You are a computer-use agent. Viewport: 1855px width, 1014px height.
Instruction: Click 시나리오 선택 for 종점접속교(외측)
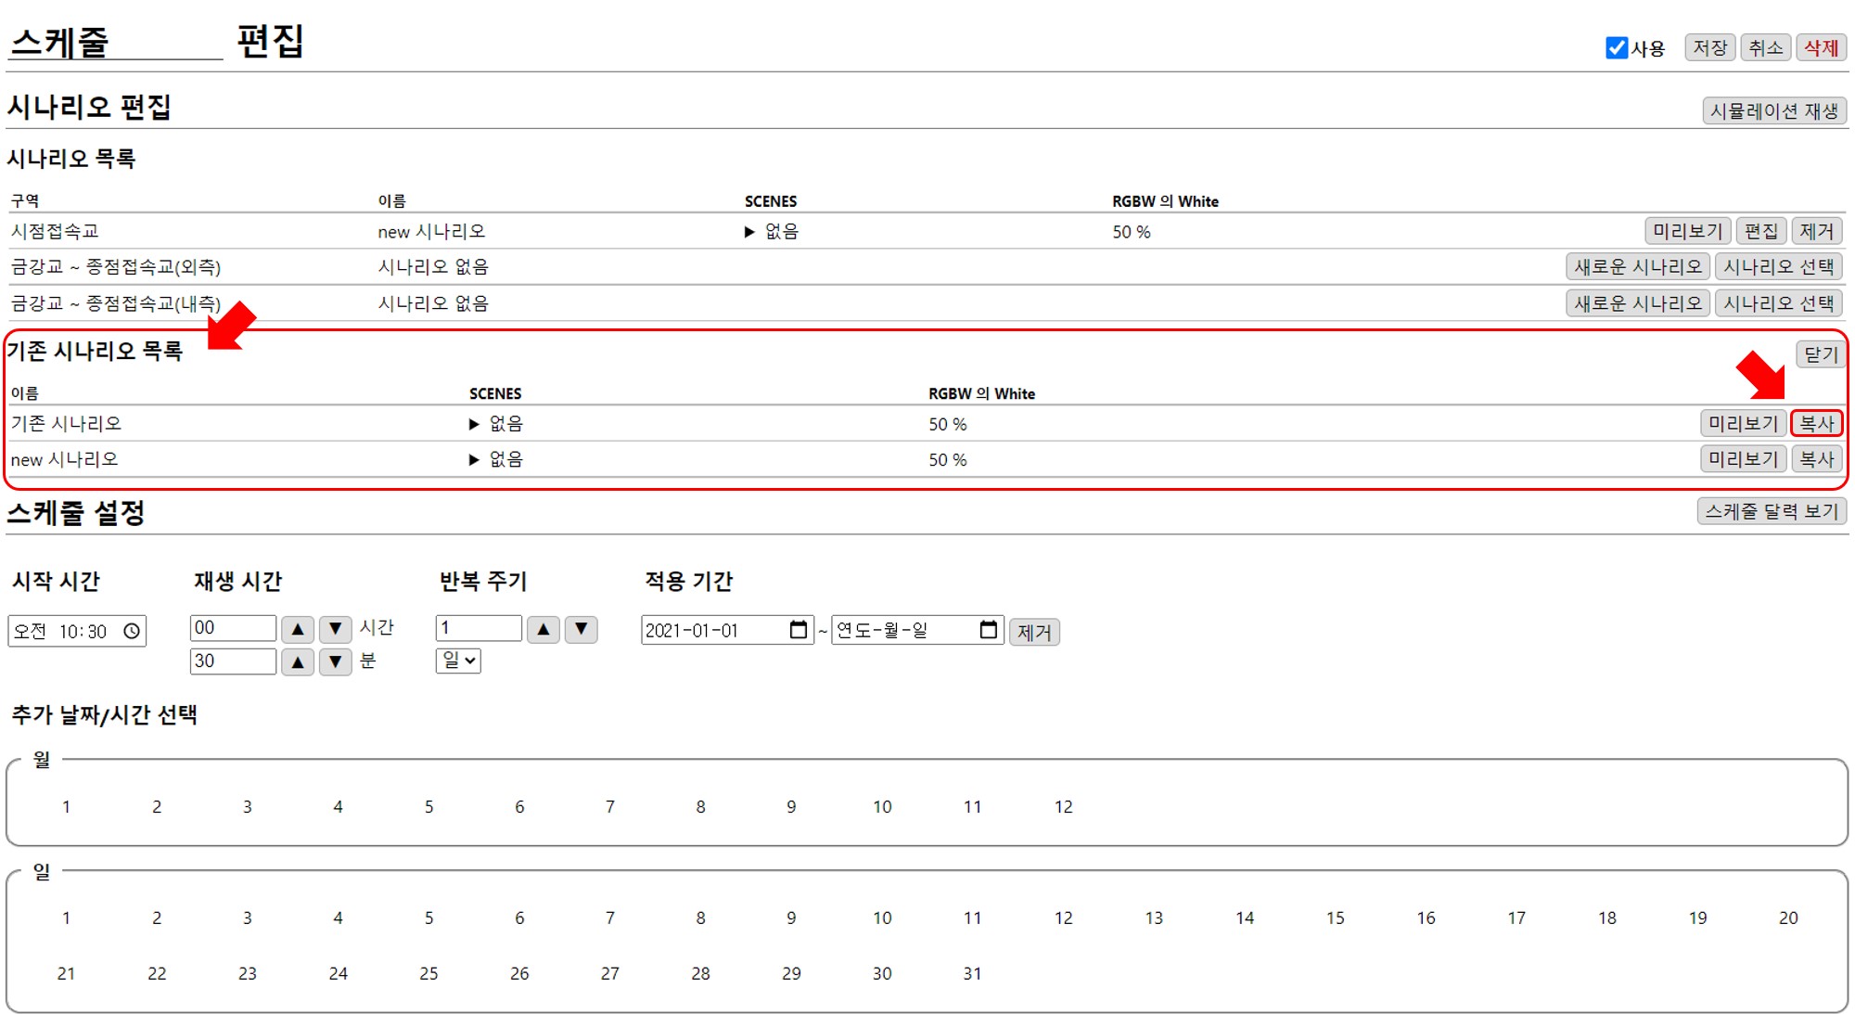(1778, 267)
